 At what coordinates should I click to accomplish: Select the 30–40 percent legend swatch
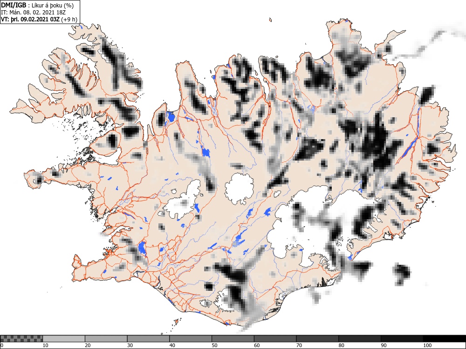coord(148,339)
